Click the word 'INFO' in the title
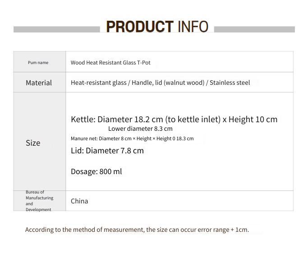The image size is (303, 267). [x=193, y=27]
